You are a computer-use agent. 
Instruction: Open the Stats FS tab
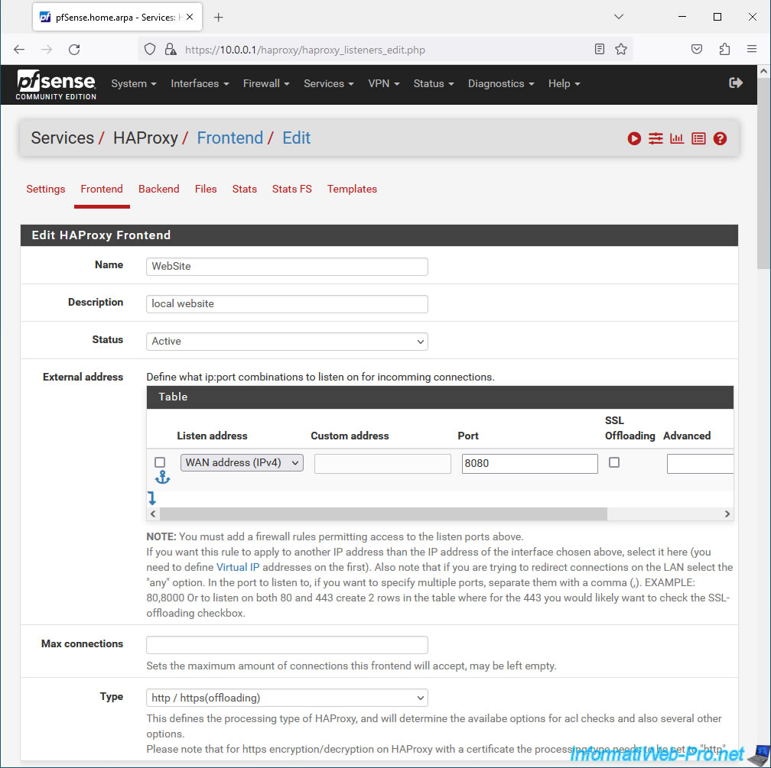point(292,190)
